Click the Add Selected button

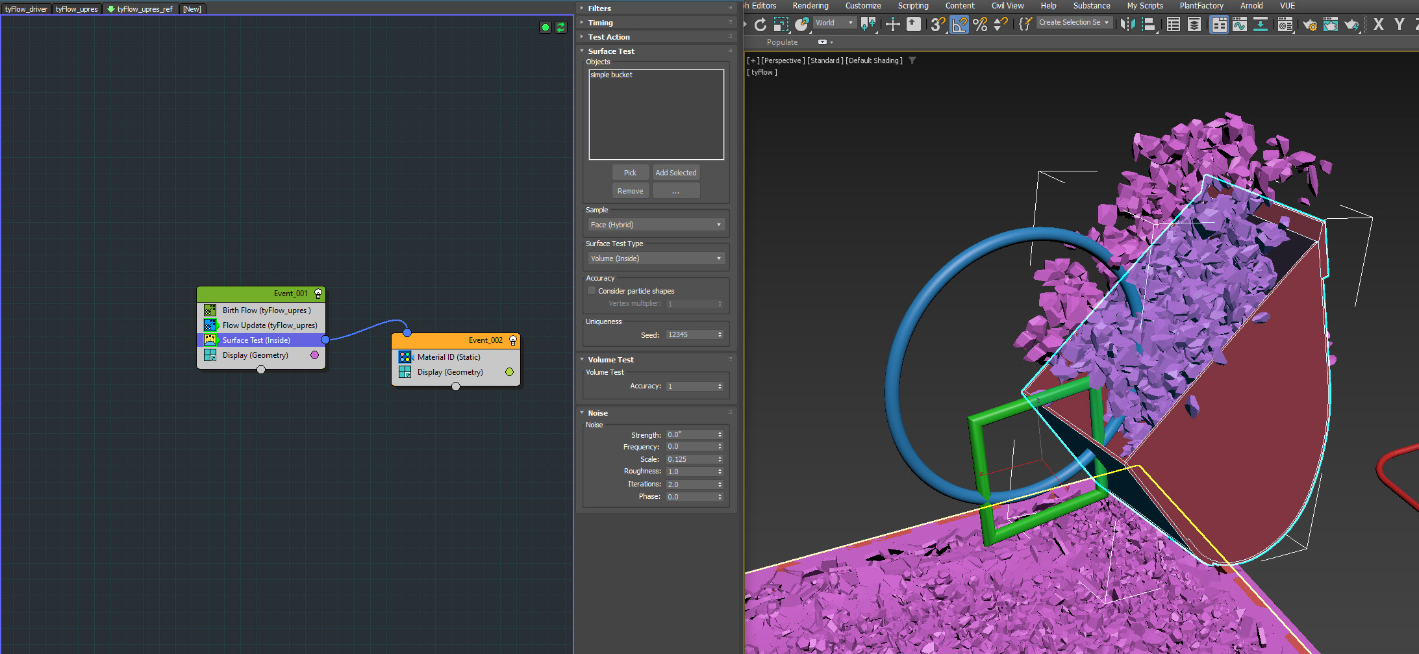coord(675,173)
